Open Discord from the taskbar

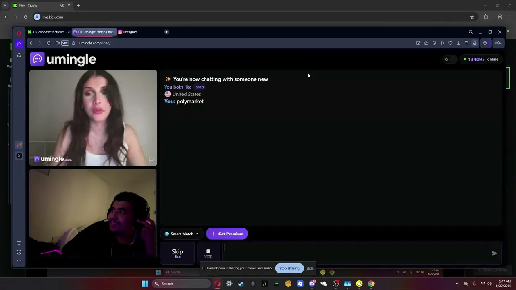tap(312, 284)
